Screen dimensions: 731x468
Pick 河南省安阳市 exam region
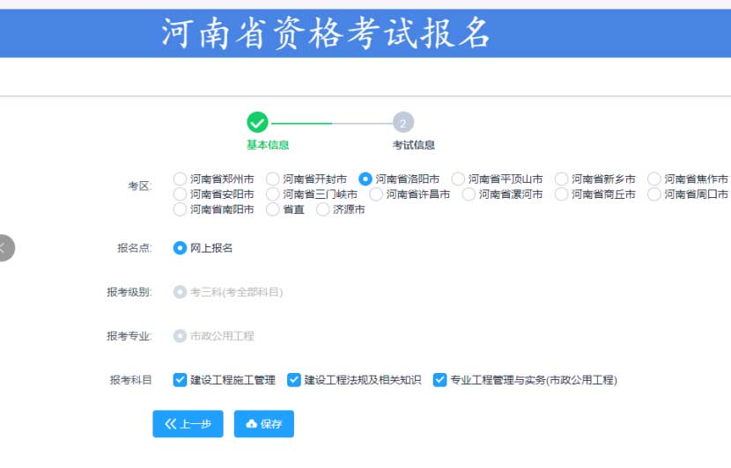click(181, 194)
